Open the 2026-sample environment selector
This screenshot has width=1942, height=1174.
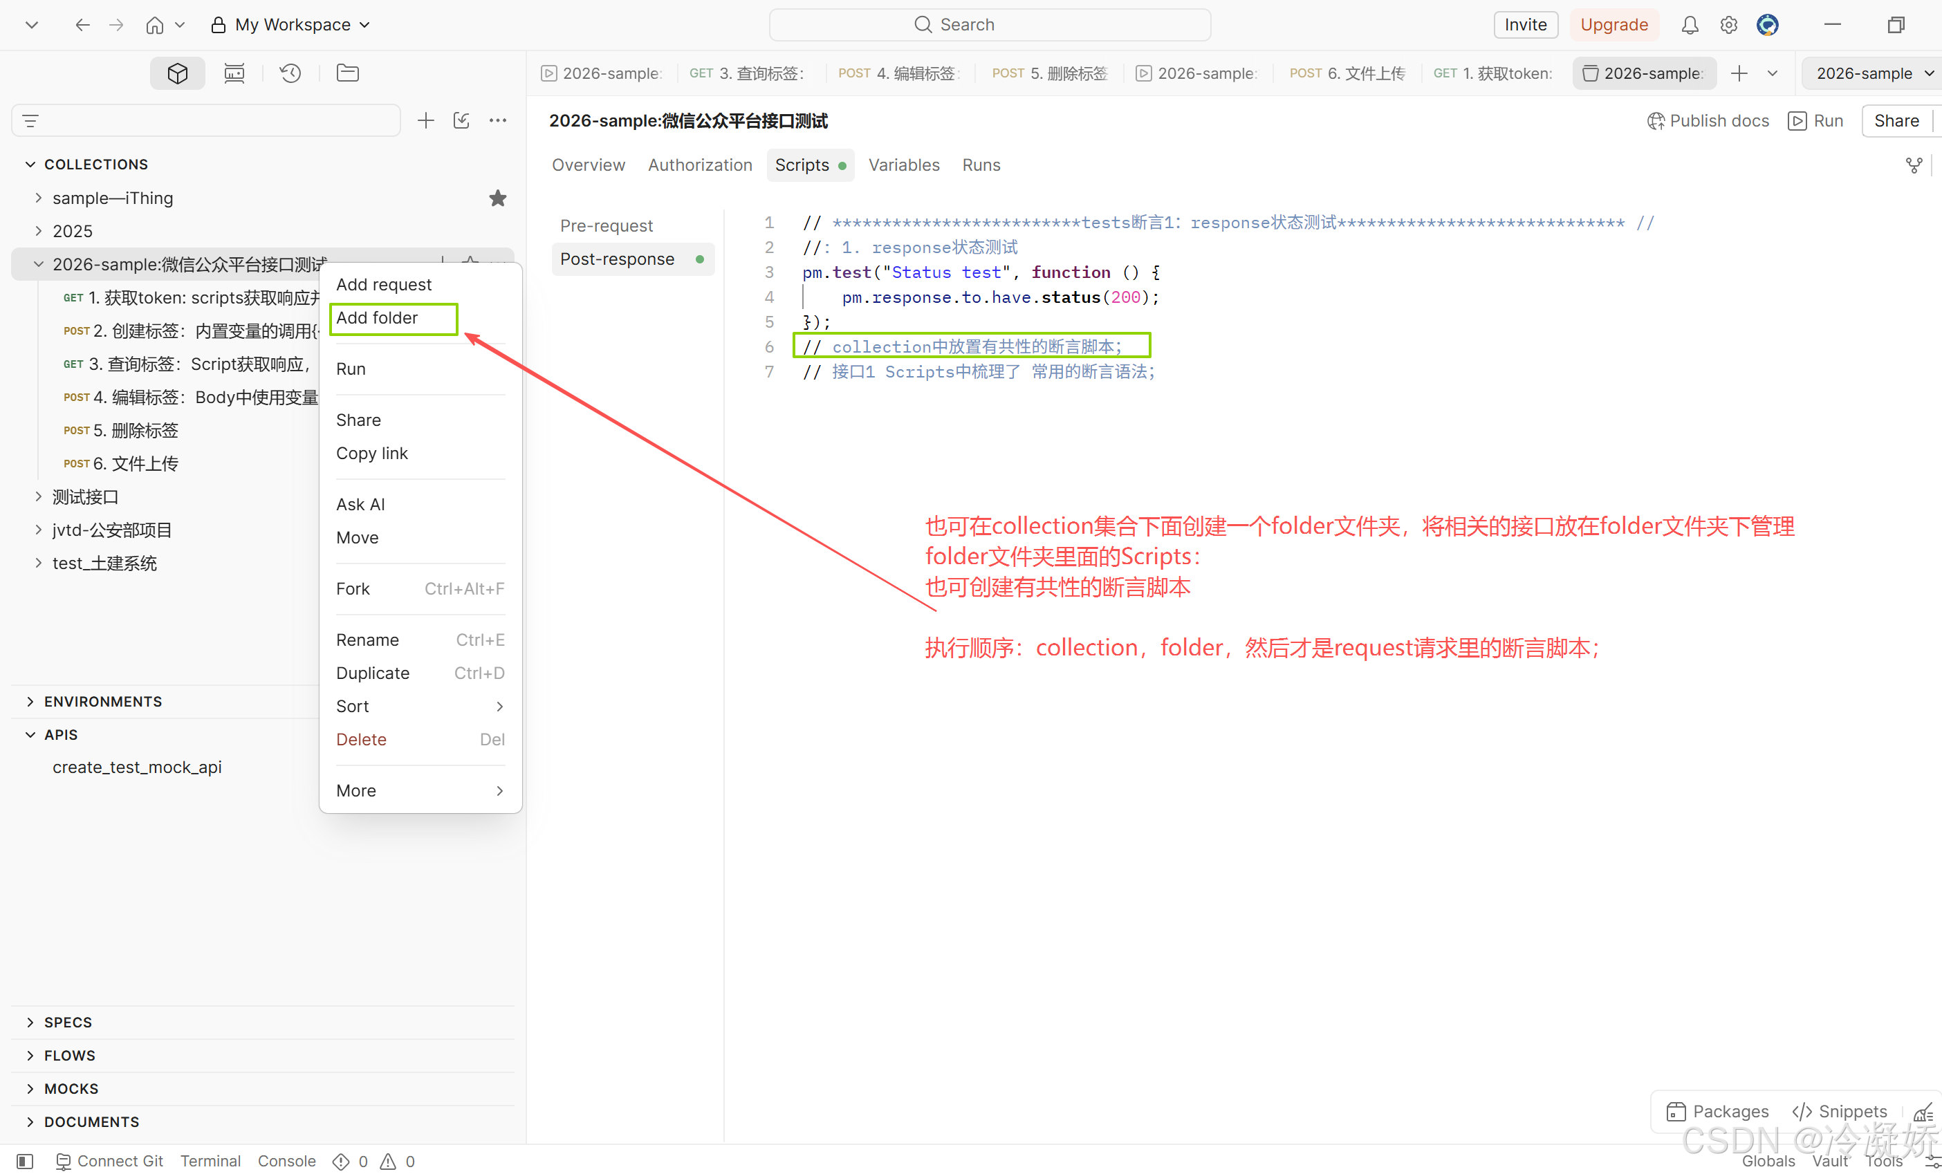coord(1874,73)
